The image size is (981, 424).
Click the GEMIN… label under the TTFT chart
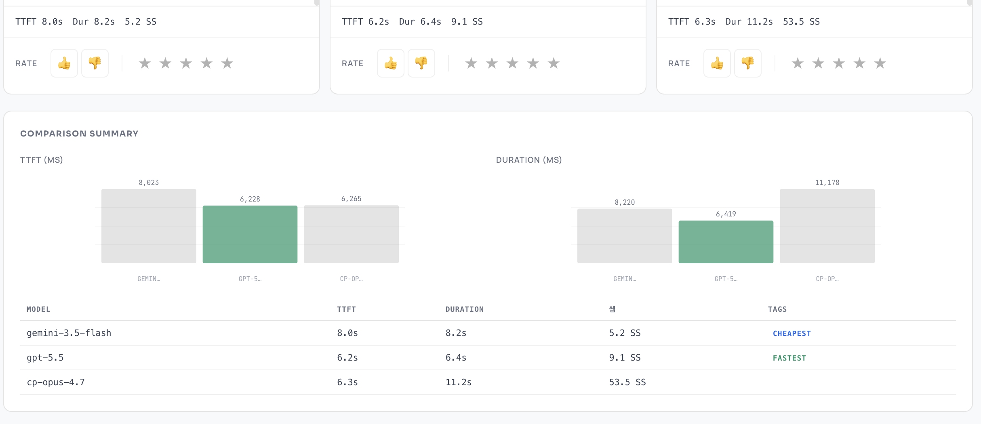pyautogui.click(x=149, y=279)
